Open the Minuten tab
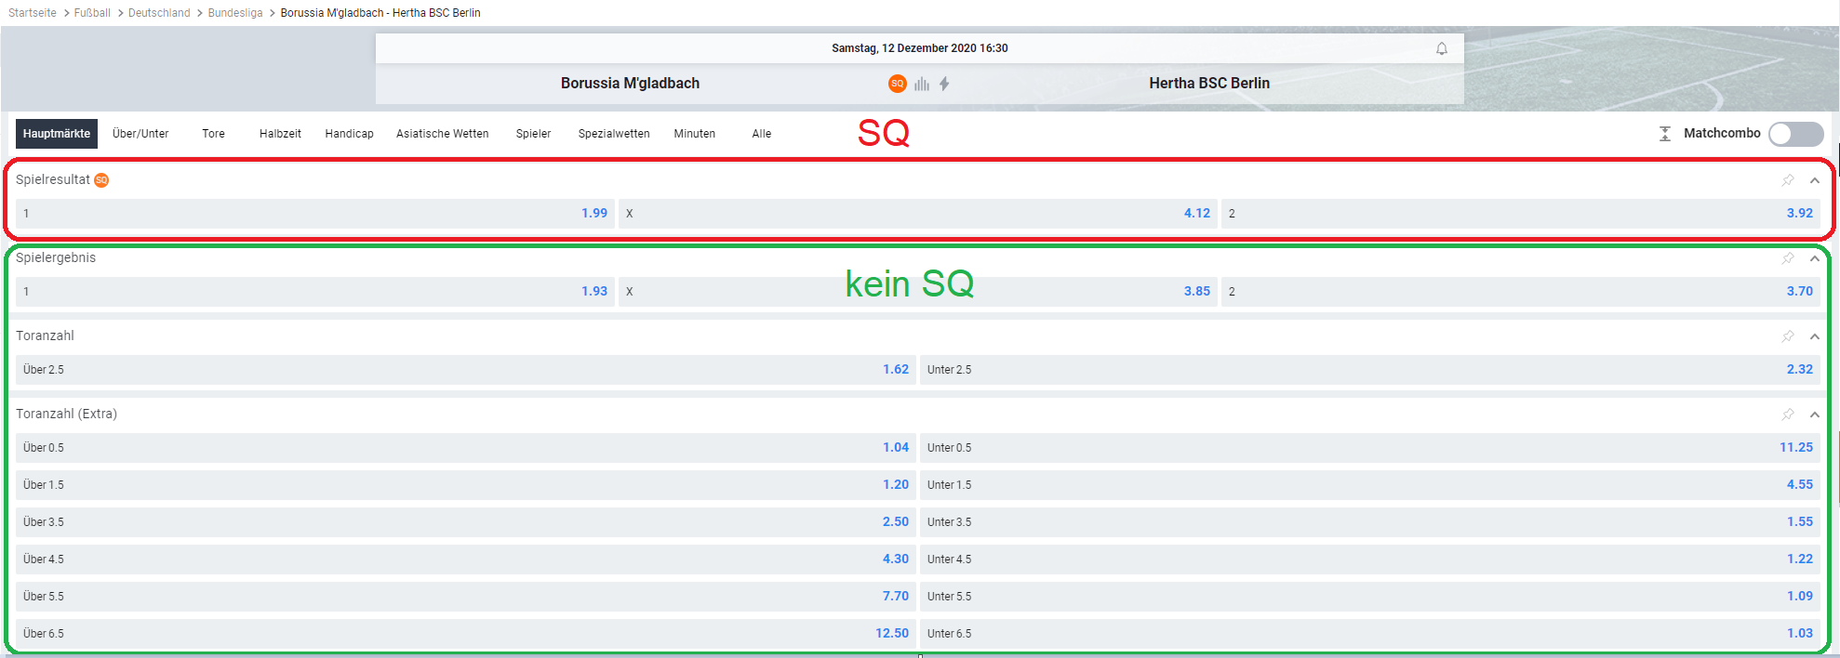Image resolution: width=1840 pixels, height=658 pixels. [695, 134]
